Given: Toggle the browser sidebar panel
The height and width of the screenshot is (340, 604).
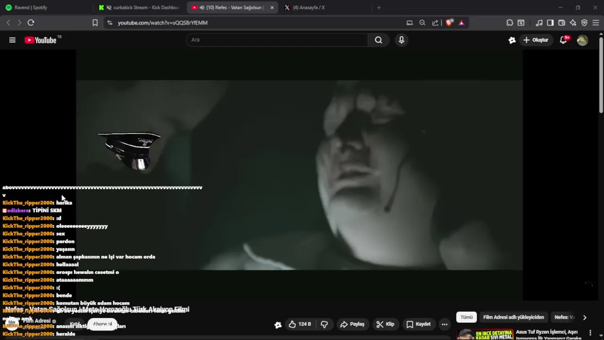Looking at the screenshot, I should point(550,23).
